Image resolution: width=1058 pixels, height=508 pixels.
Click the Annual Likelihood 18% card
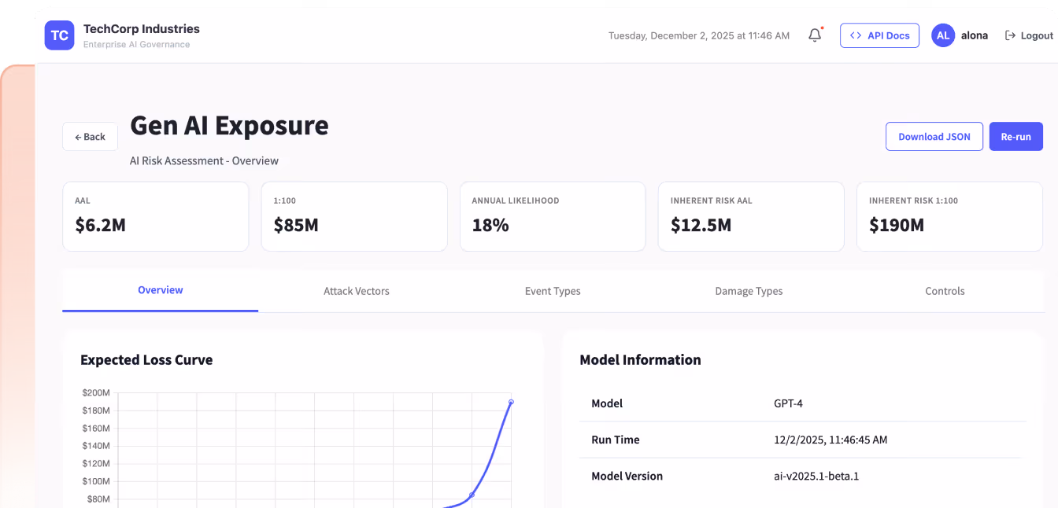coord(553,216)
